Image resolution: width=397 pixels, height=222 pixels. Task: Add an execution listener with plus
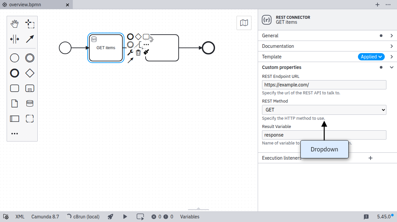[x=371, y=158]
